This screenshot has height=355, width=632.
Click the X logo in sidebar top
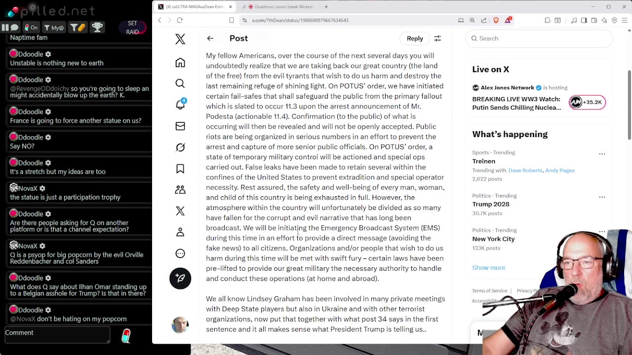[180, 39]
